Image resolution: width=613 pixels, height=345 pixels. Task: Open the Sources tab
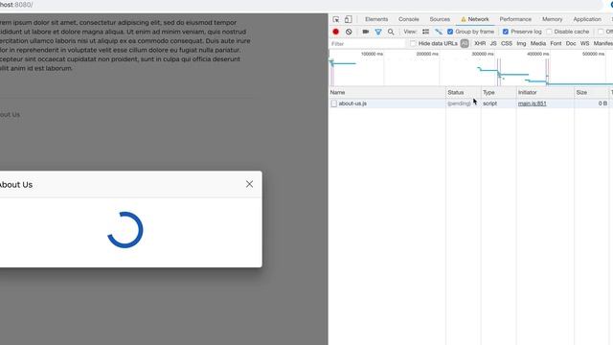click(x=440, y=19)
